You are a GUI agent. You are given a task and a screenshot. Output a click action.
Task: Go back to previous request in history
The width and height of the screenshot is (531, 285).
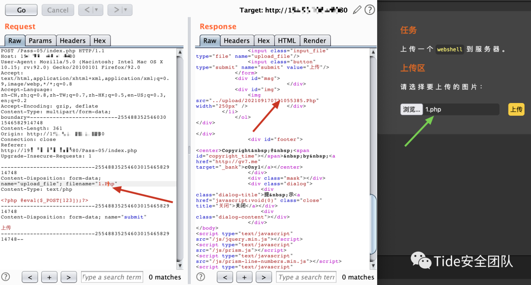[87, 10]
